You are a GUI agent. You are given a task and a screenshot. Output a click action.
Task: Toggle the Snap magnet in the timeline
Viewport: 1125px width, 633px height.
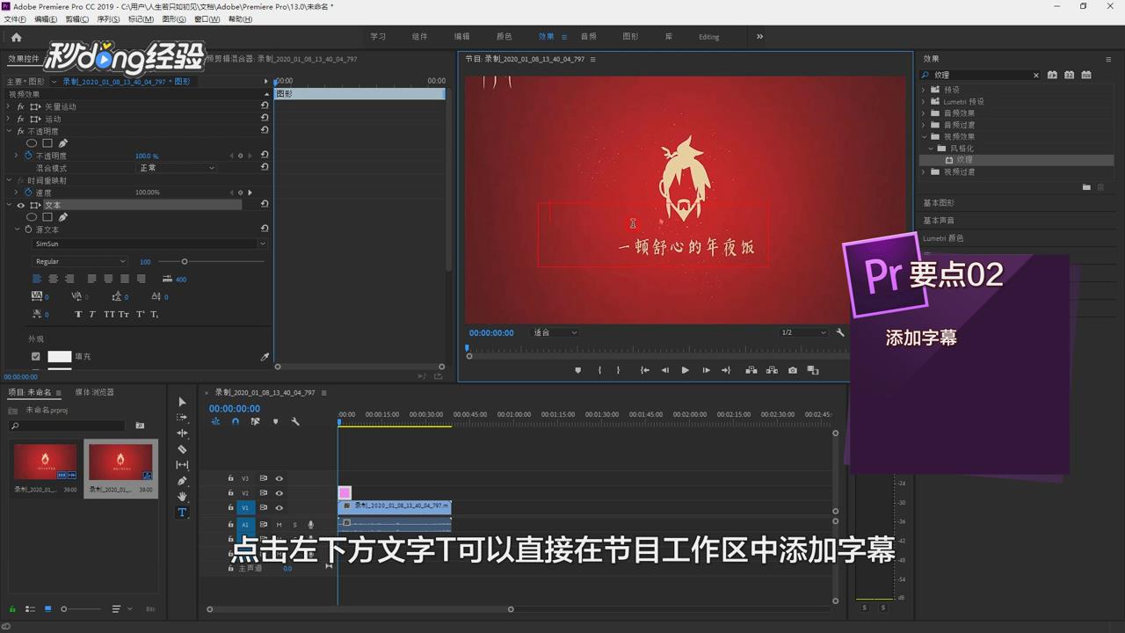235,422
